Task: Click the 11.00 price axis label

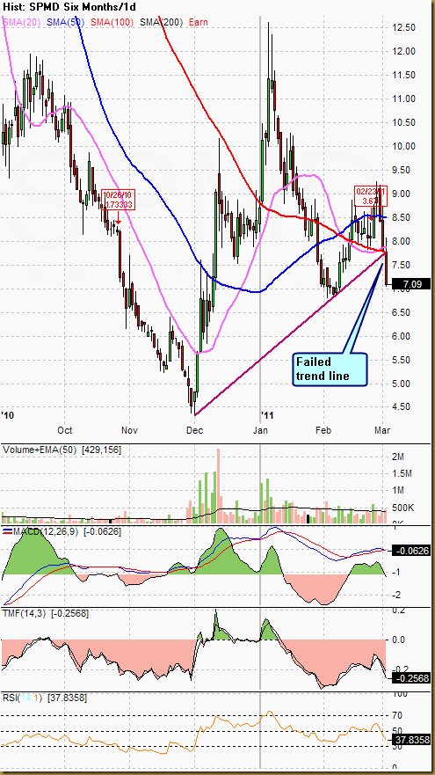Action: click(404, 99)
